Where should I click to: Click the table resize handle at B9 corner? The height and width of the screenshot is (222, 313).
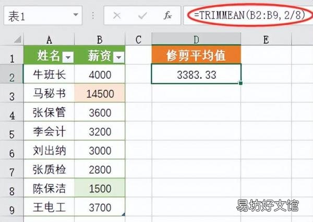123,214
